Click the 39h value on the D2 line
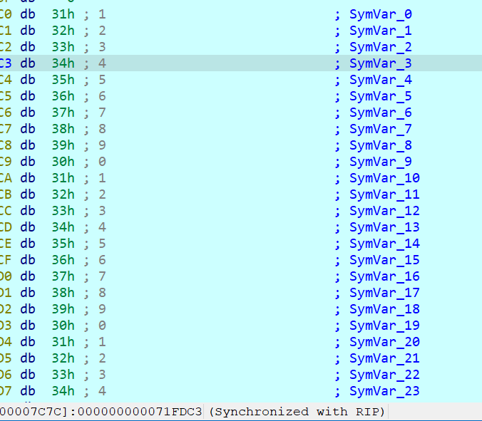 (63, 309)
